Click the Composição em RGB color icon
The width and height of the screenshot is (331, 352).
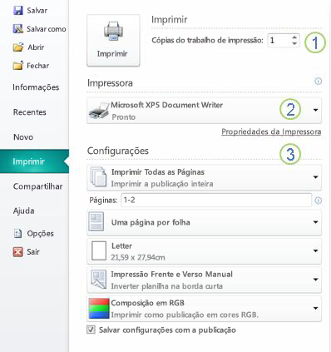click(99, 308)
